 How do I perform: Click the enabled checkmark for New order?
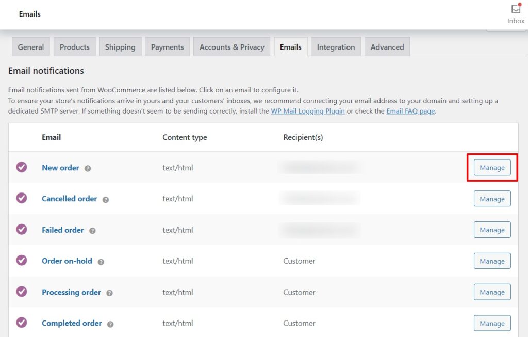click(x=22, y=168)
